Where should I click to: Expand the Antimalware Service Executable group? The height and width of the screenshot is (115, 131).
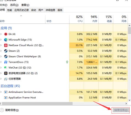coord(1,92)
